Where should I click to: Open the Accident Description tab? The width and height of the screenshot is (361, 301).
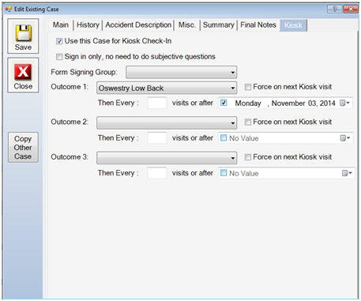pyautogui.click(x=138, y=25)
